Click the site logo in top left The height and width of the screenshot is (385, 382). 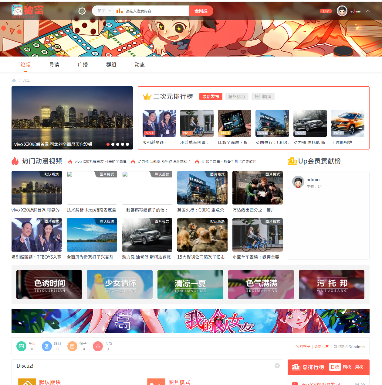point(27,11)
